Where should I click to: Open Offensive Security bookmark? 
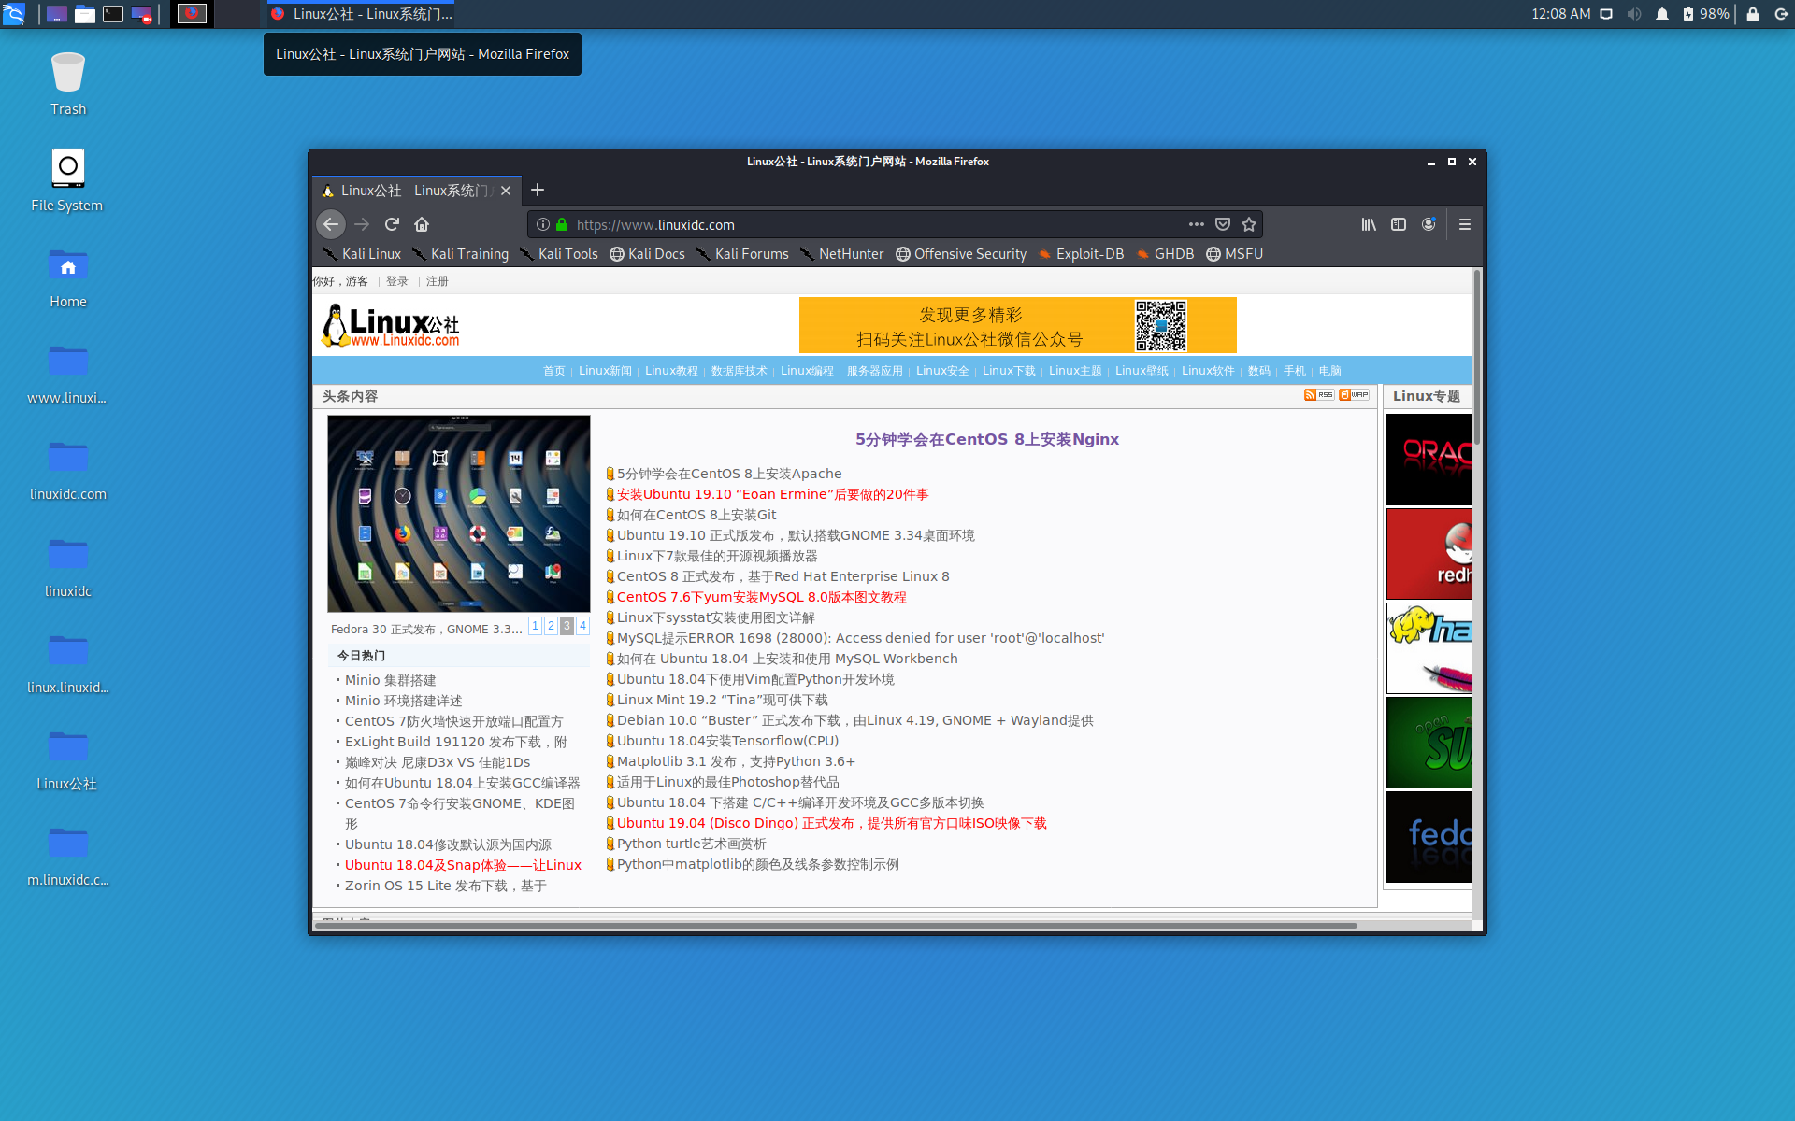pos(961,254)
